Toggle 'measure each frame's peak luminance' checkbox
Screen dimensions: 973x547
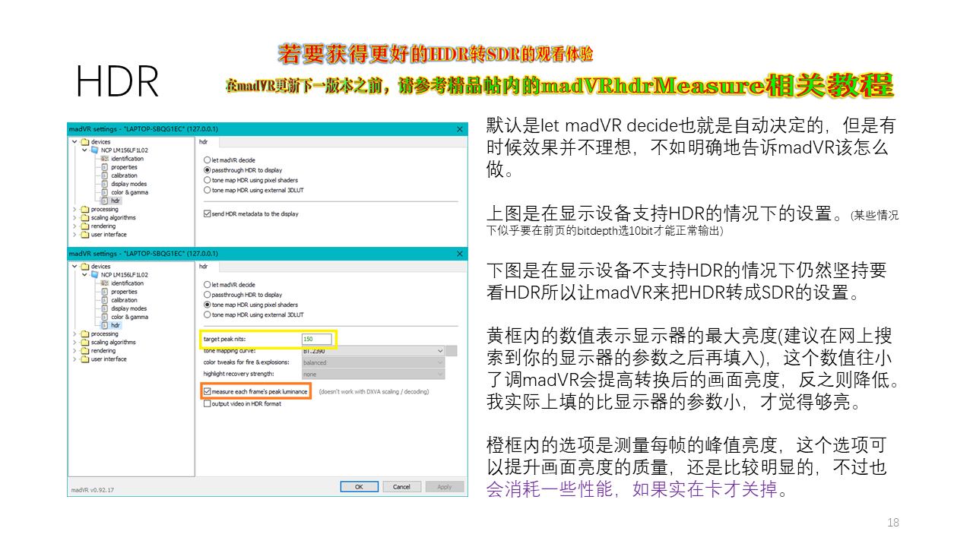click(207, 391)
